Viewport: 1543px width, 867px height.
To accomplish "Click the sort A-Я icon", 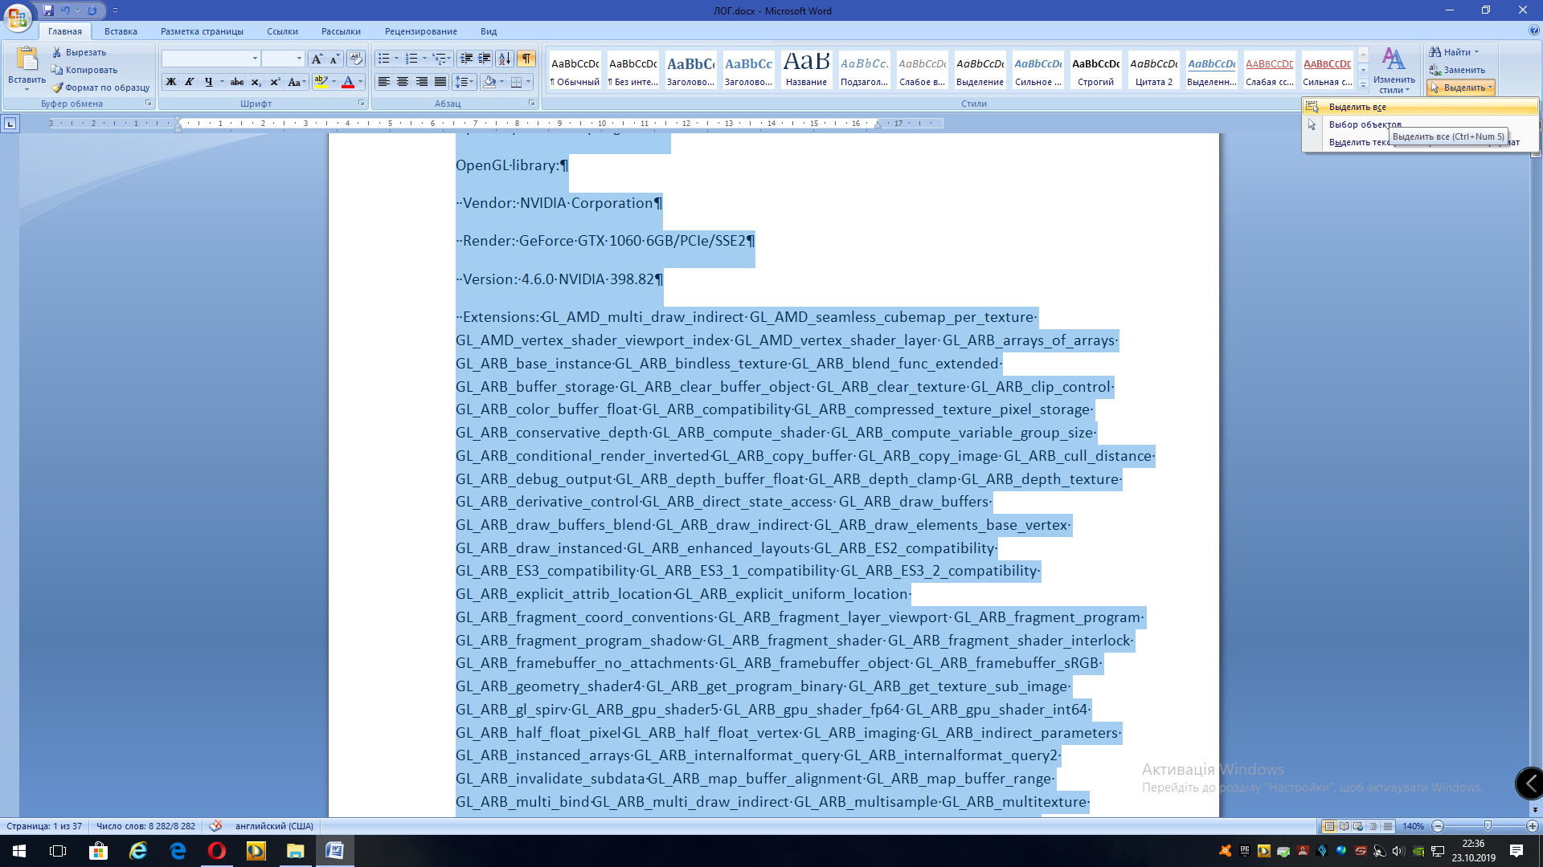I will [505, 59].
